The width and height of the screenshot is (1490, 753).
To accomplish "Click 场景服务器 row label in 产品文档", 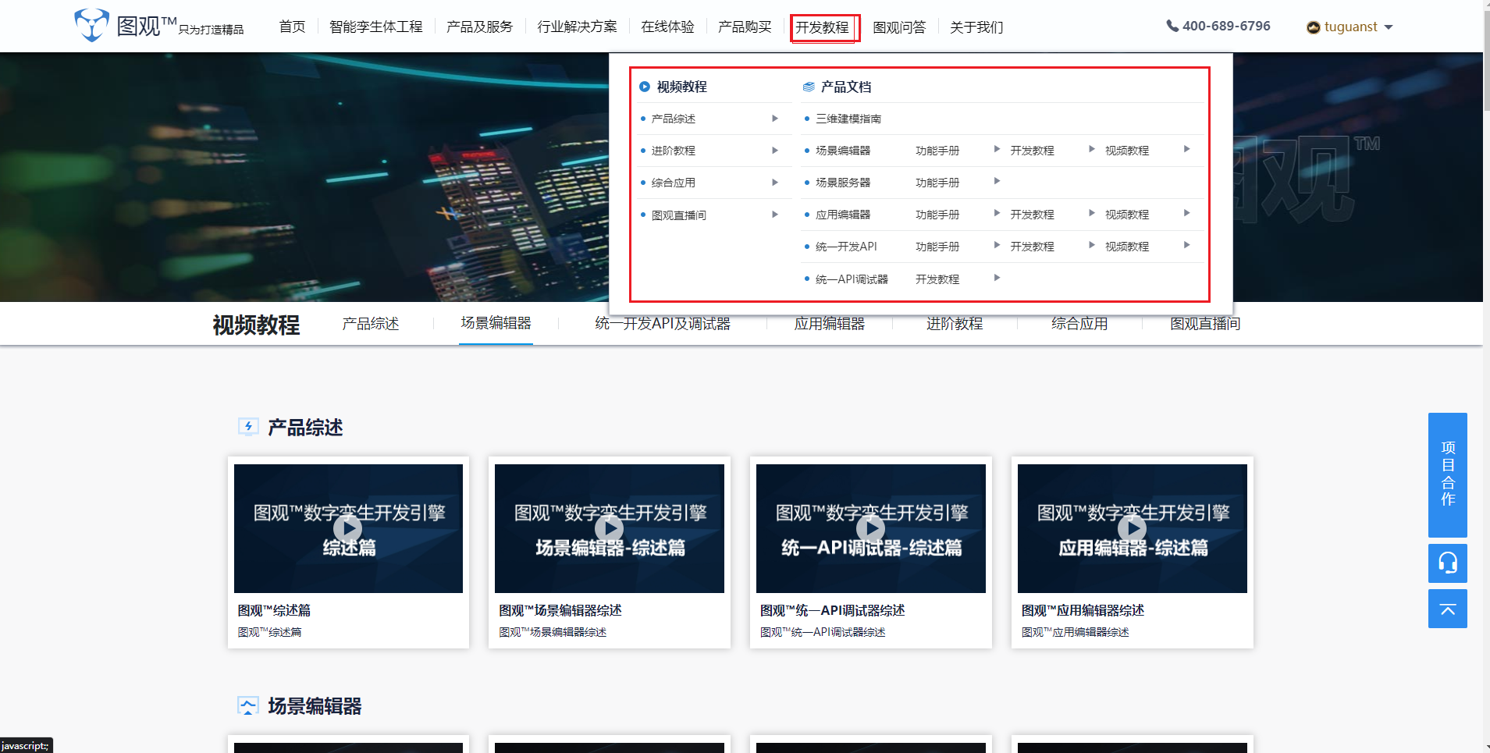I will [843, 183].
